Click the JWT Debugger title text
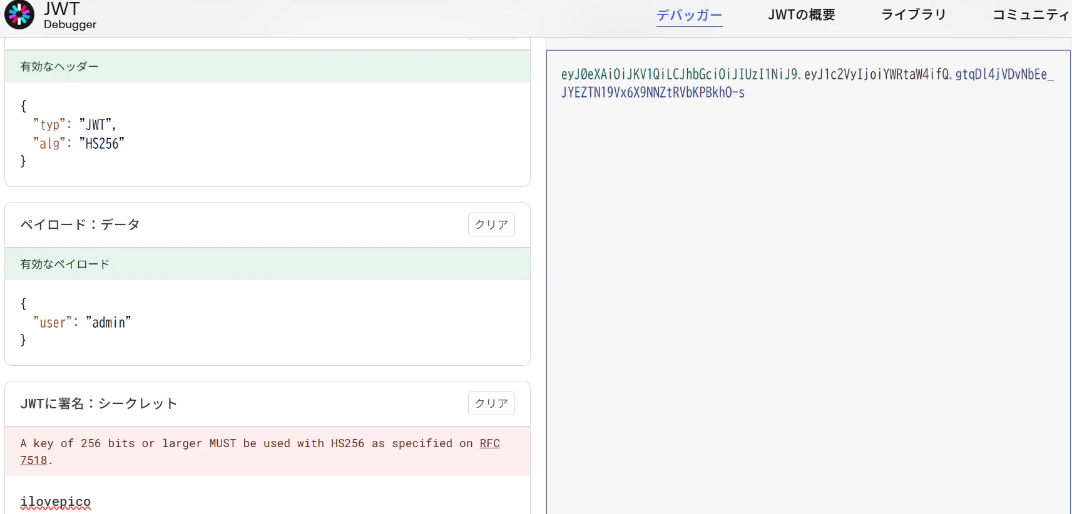This screenshot has height=514, width=1072. (69, 16)
